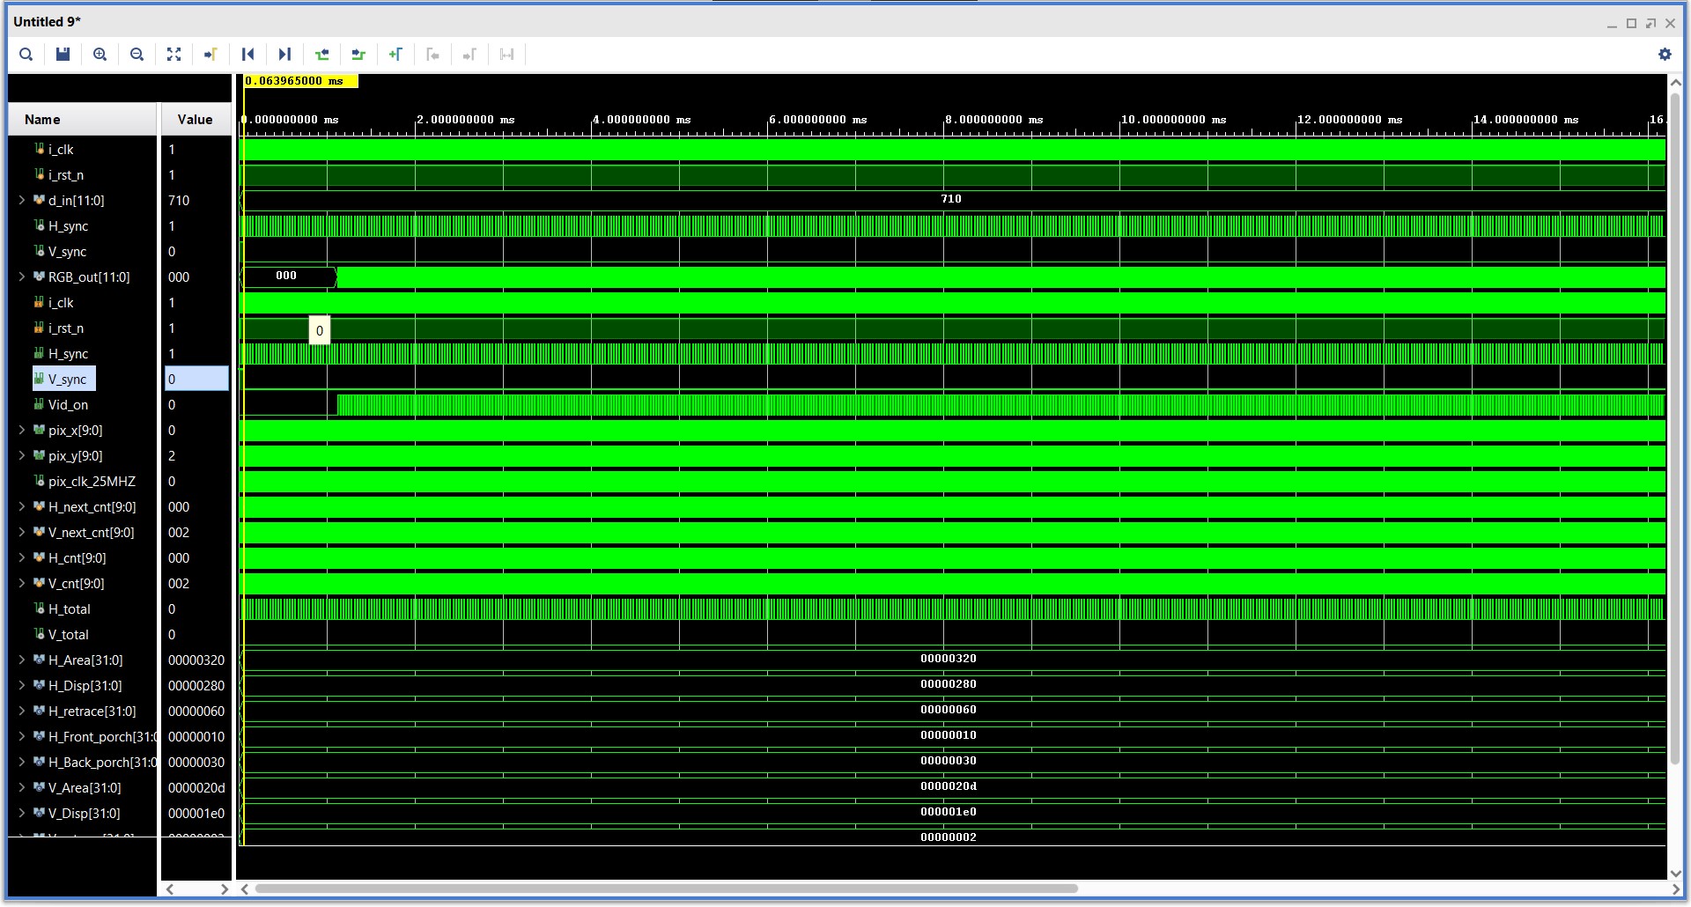Expand the d_in[11:0] signal bus
The height and width of the screenshot is (907, 1691).
click(22, 200)
